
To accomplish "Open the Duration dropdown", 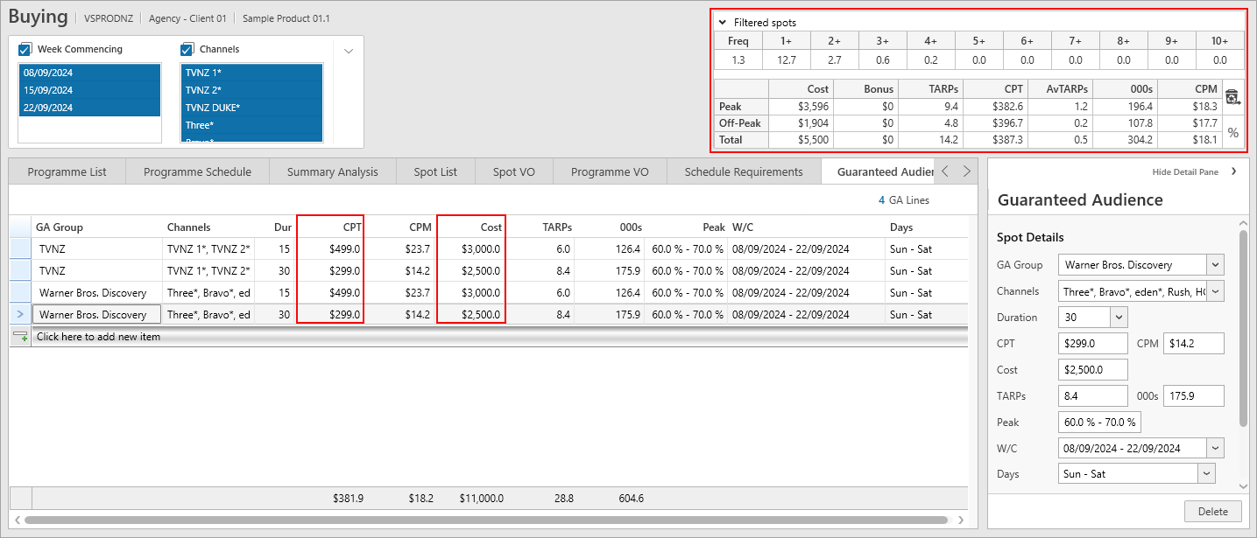I will pyautogui.click(x=1119, y=317).
